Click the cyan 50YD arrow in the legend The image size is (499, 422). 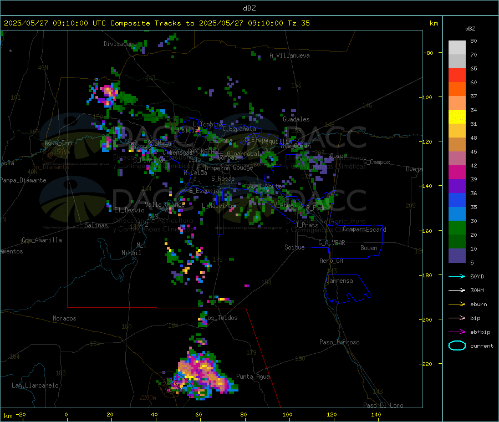click(457, 276)
